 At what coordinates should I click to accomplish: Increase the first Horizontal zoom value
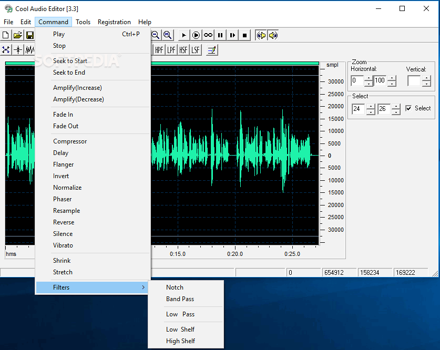(369, 78)
